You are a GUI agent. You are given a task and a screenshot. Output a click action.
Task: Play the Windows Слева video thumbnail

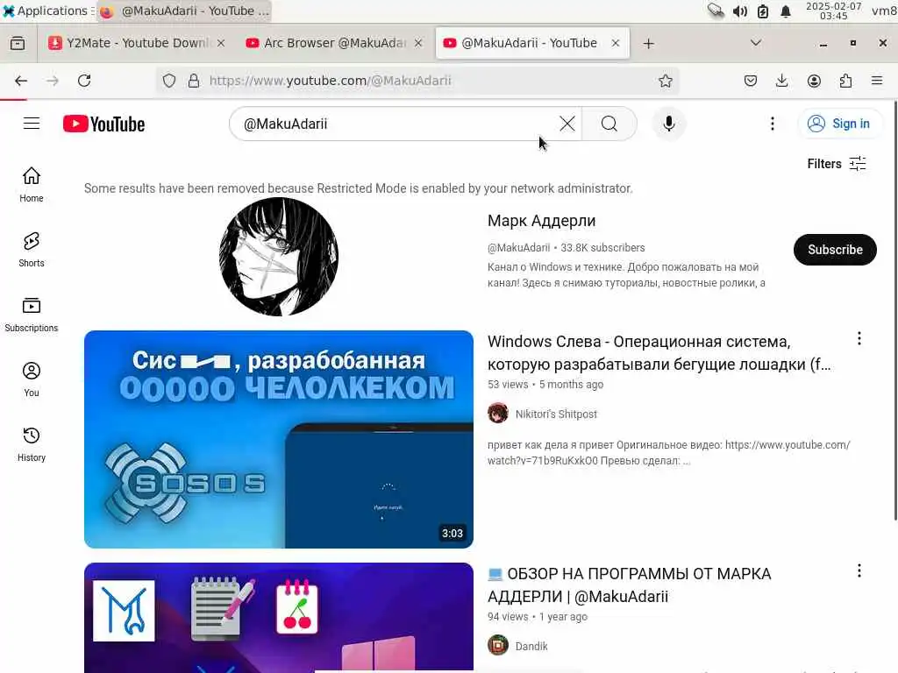(x=278, y=439)
